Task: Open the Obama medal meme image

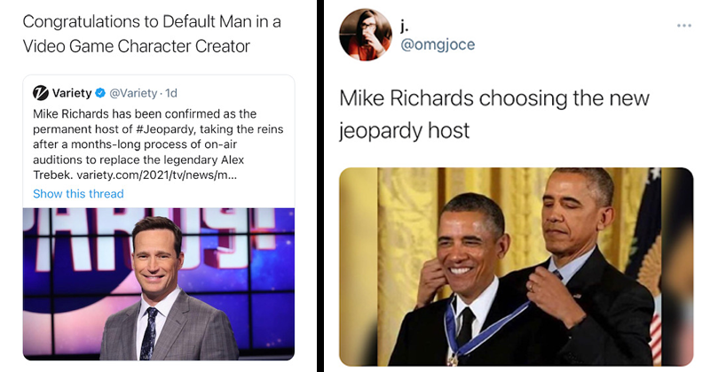Action: point(516,266)
